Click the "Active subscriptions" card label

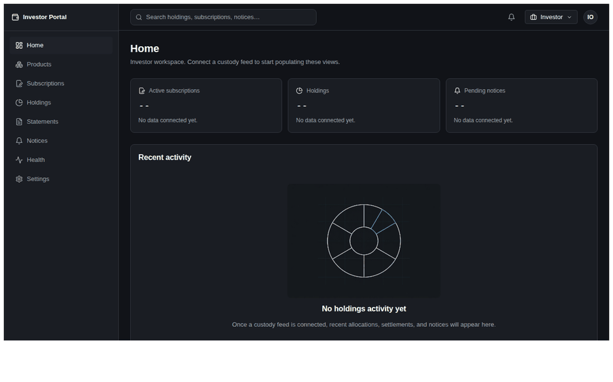point(174,91)
